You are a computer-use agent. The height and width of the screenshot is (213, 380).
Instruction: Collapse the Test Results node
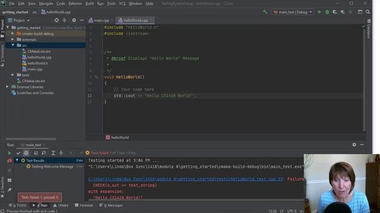pos(17,160)
